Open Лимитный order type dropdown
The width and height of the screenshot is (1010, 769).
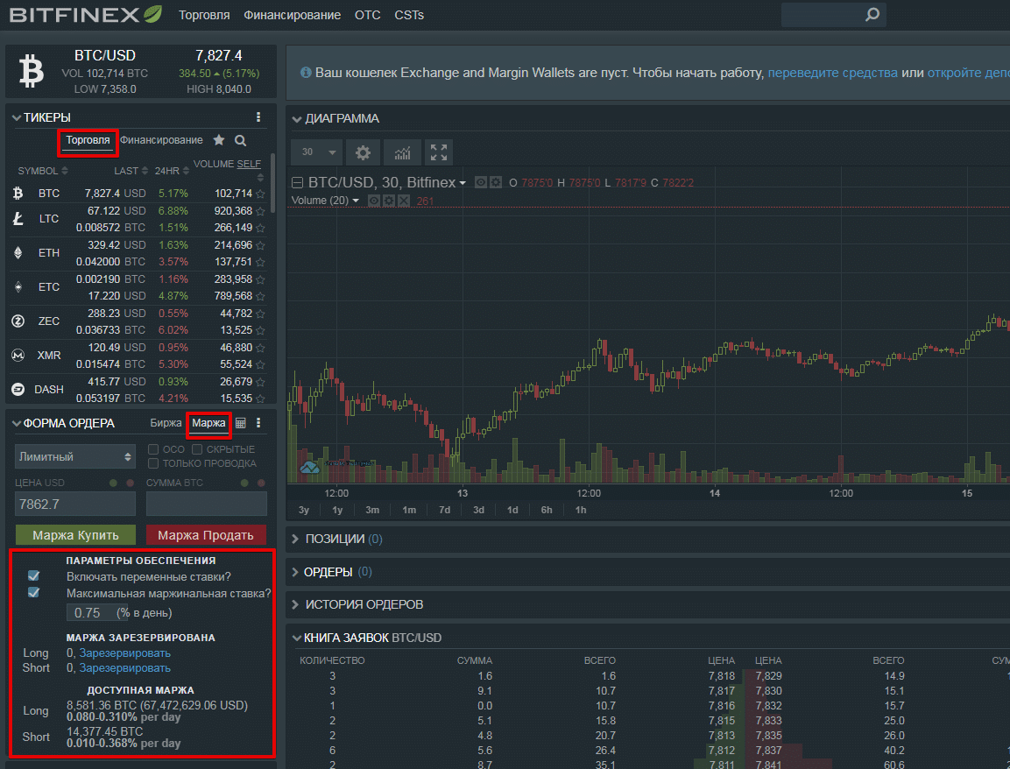pyautogui.click(x=75, y=456)
